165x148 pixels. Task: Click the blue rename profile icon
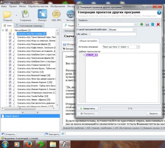(153, 24)
